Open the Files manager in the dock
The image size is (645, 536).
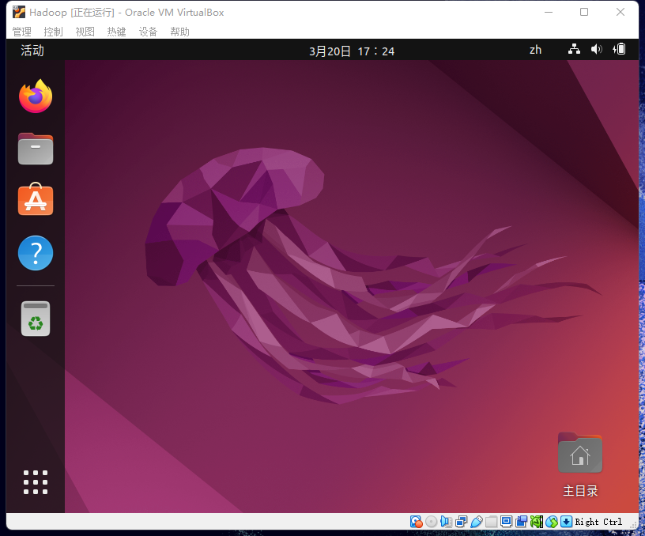tap(36, 149)
